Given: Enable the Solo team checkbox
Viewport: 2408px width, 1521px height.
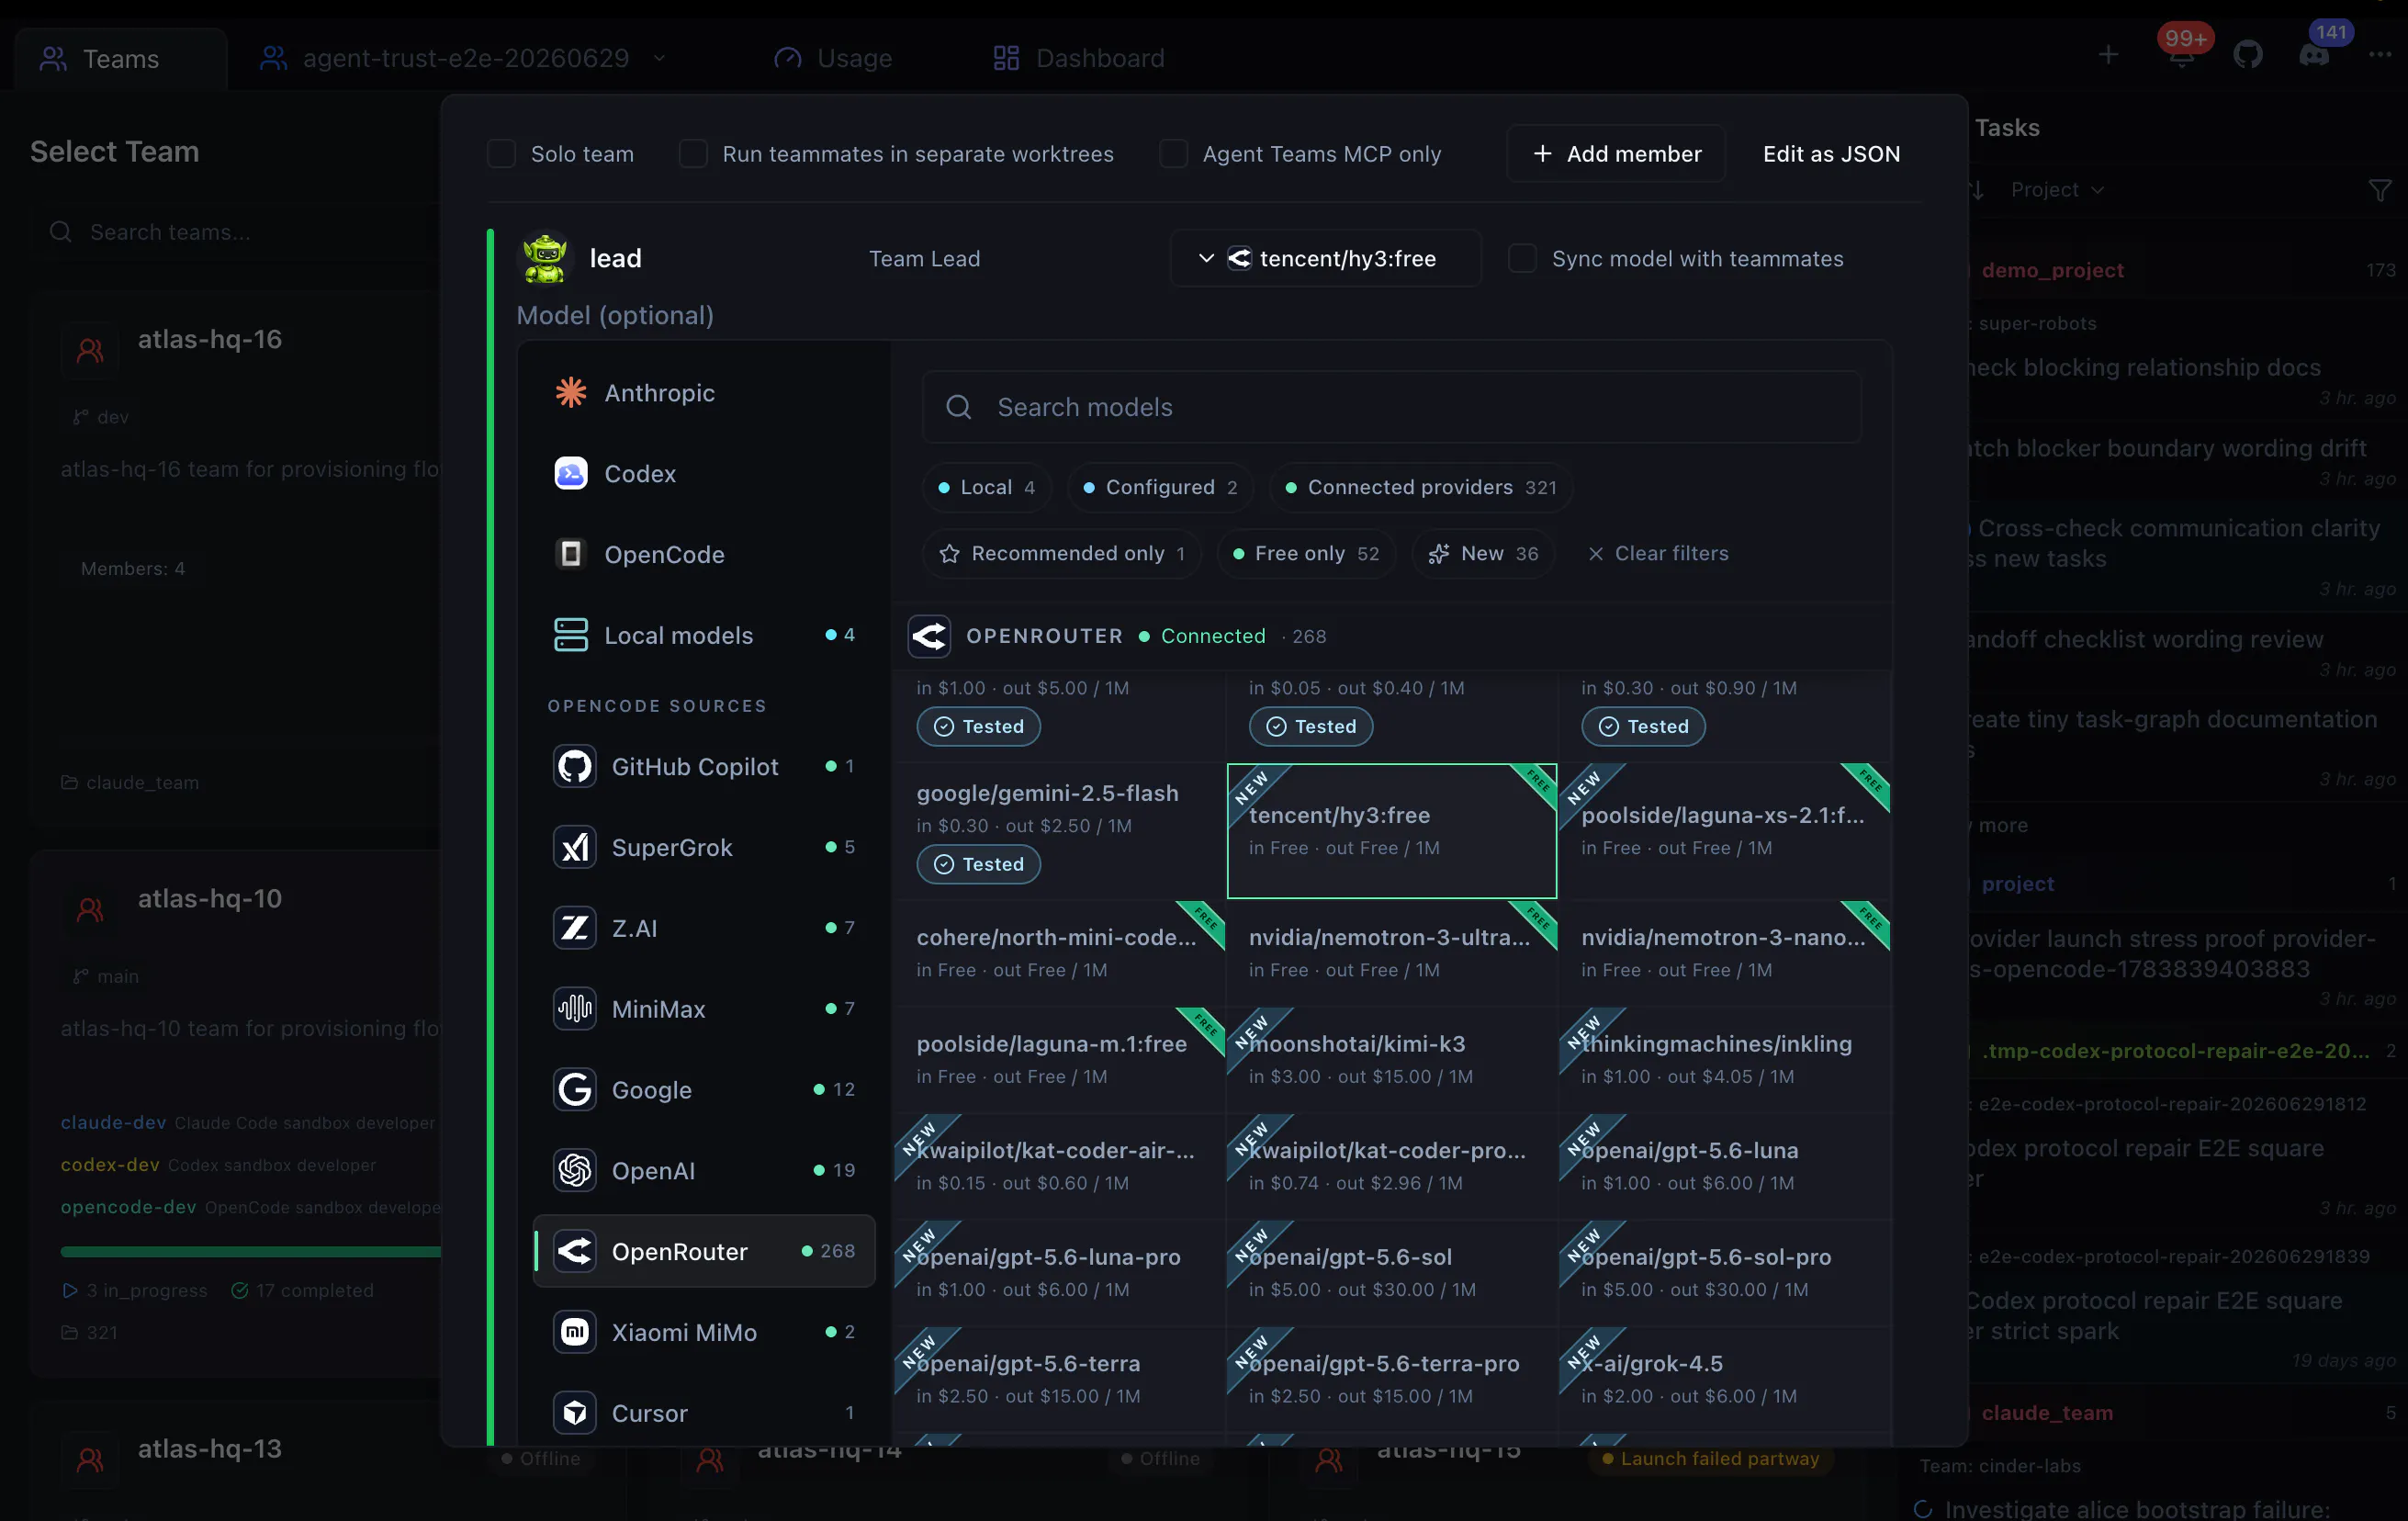Looking at the screenshot, I should pyautogui.click(x=501, y=154).
